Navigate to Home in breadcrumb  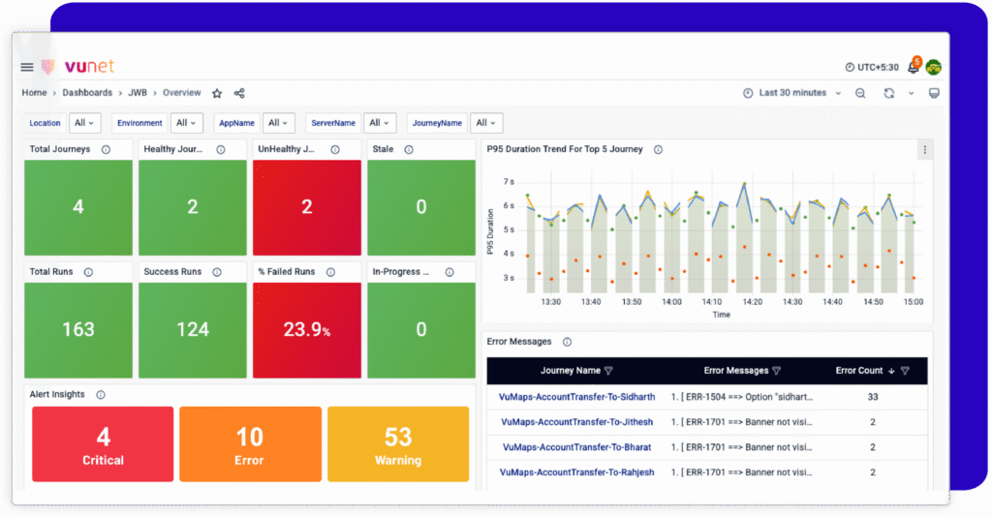[34, 93]
